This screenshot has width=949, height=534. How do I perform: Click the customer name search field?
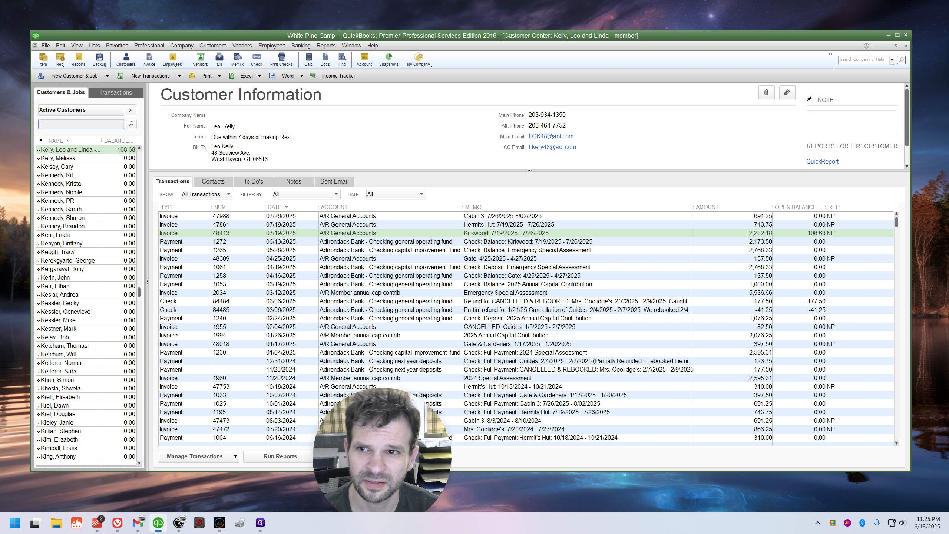tap(81, 124)
